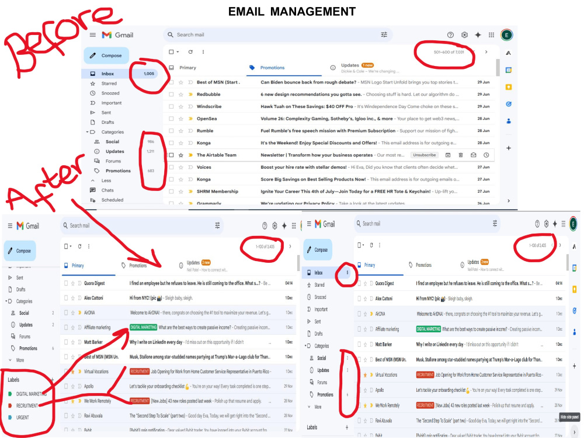Image resolution: width=584 pixels, height=438 pixels.
Task: Collapse sidebar via Less in top Gmail
Action: (106, 180)
